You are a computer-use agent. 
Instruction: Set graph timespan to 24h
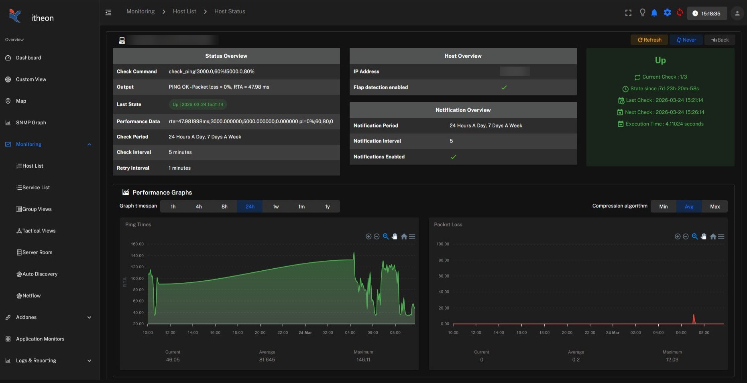point(250,207)
